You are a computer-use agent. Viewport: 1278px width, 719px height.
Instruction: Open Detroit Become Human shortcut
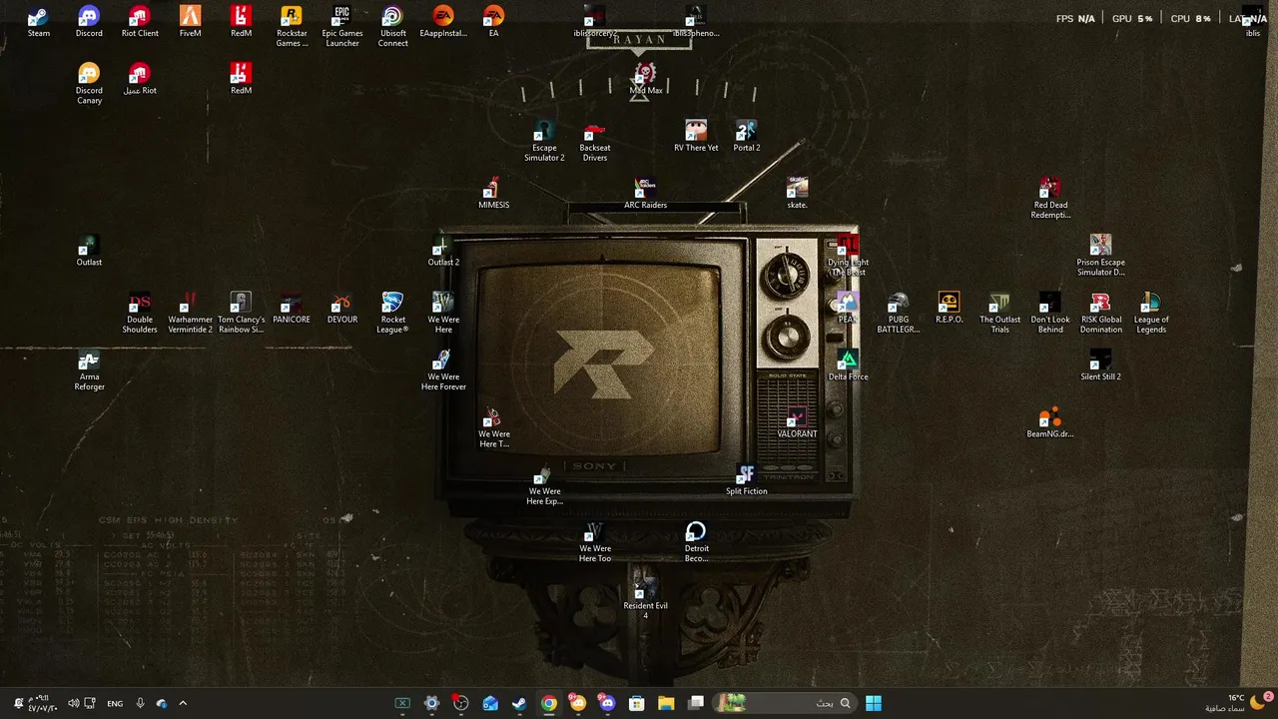(x=696, y=542)
